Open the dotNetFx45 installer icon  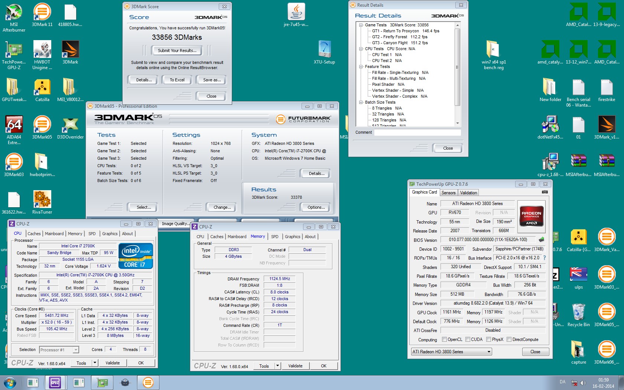(x=550, y=127)
